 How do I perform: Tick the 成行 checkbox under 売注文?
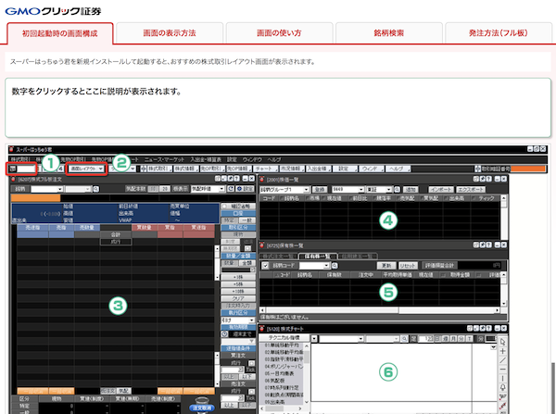[251, 392]
